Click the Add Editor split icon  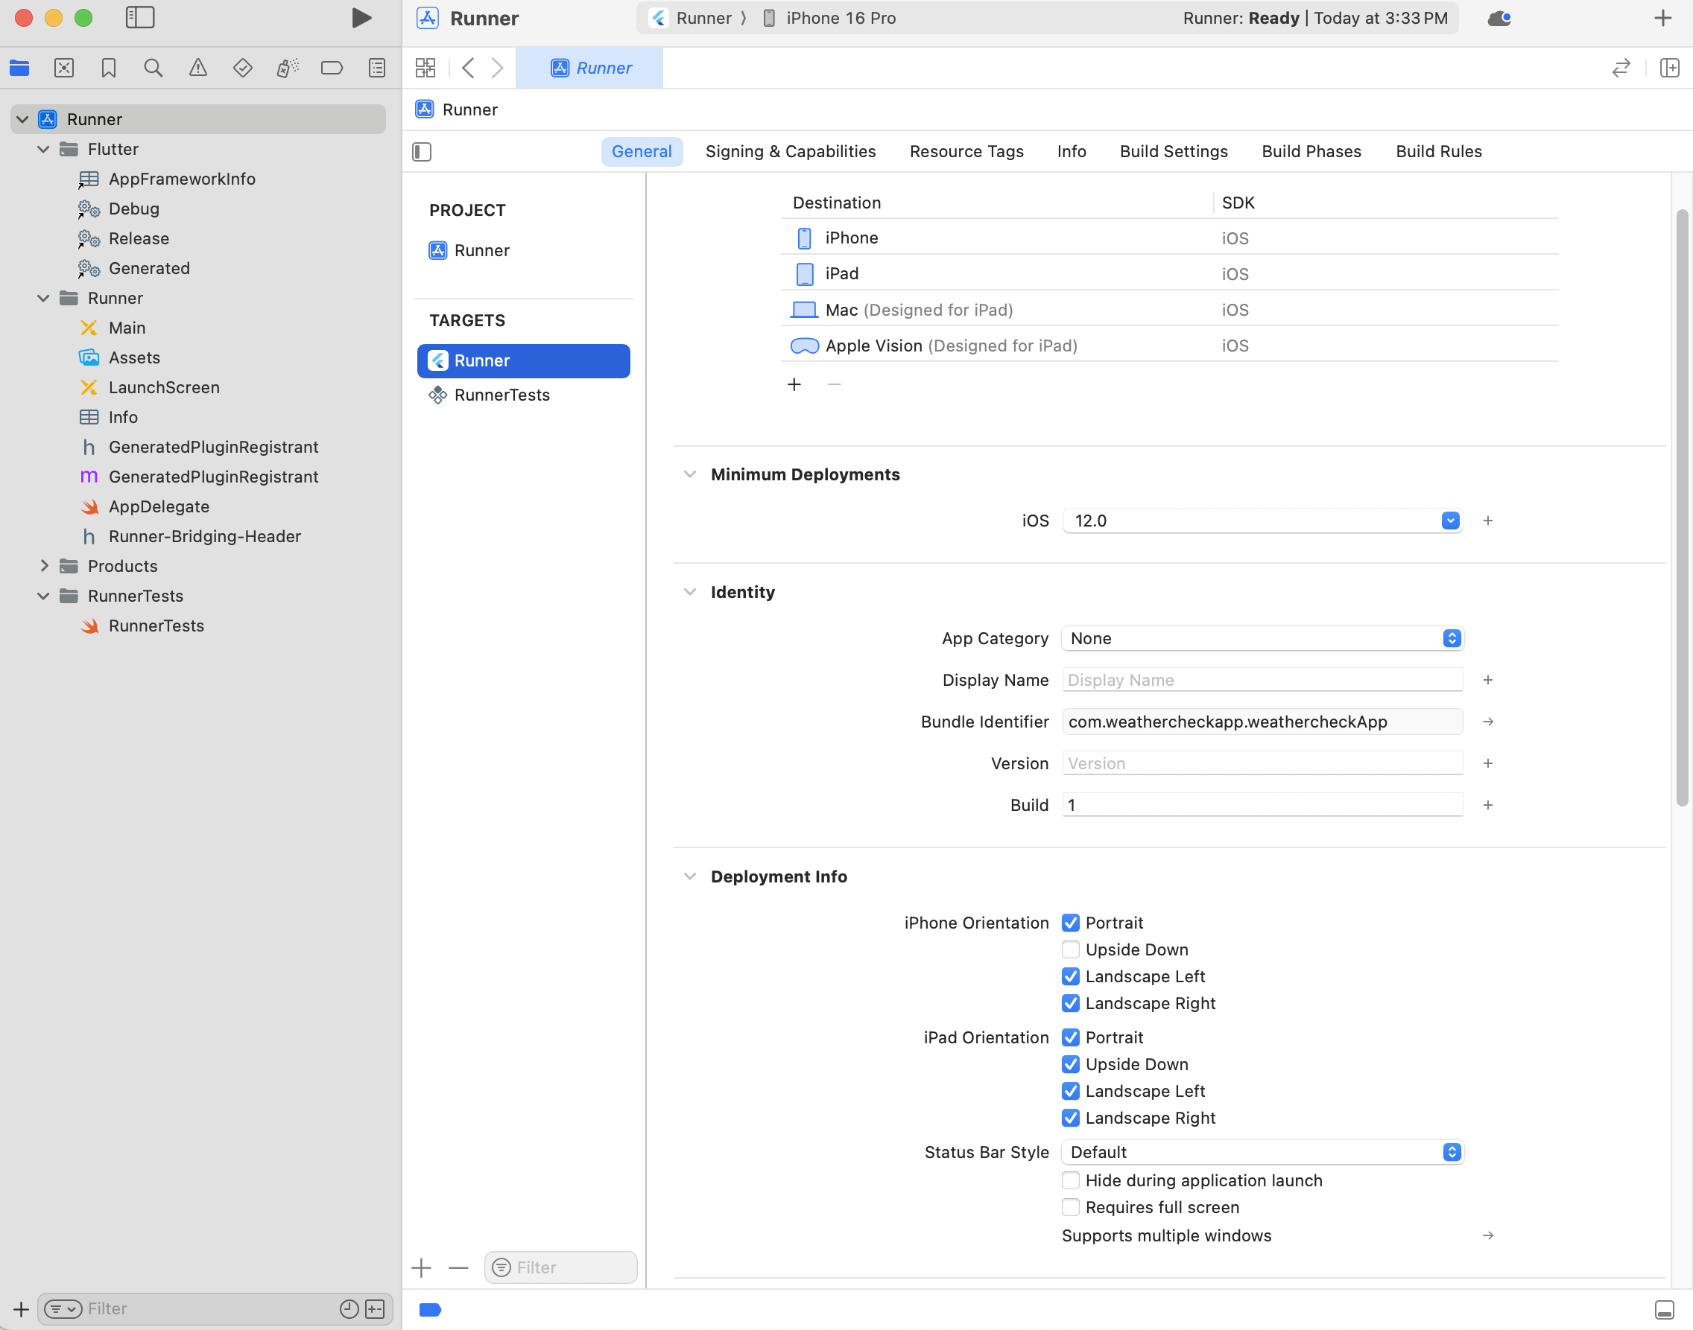click(1669, 68)
